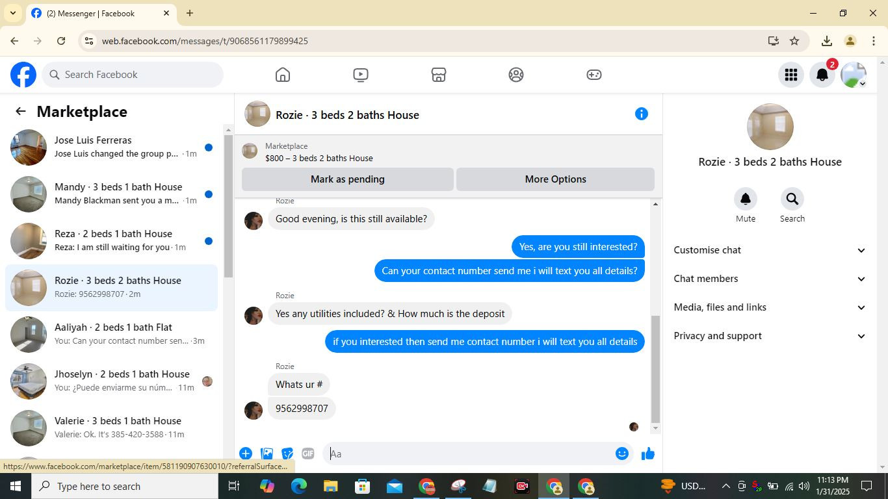The image size is (888, 499).
Task: Go back from Marketplace chat list
Action: click(x=21, y=111)
